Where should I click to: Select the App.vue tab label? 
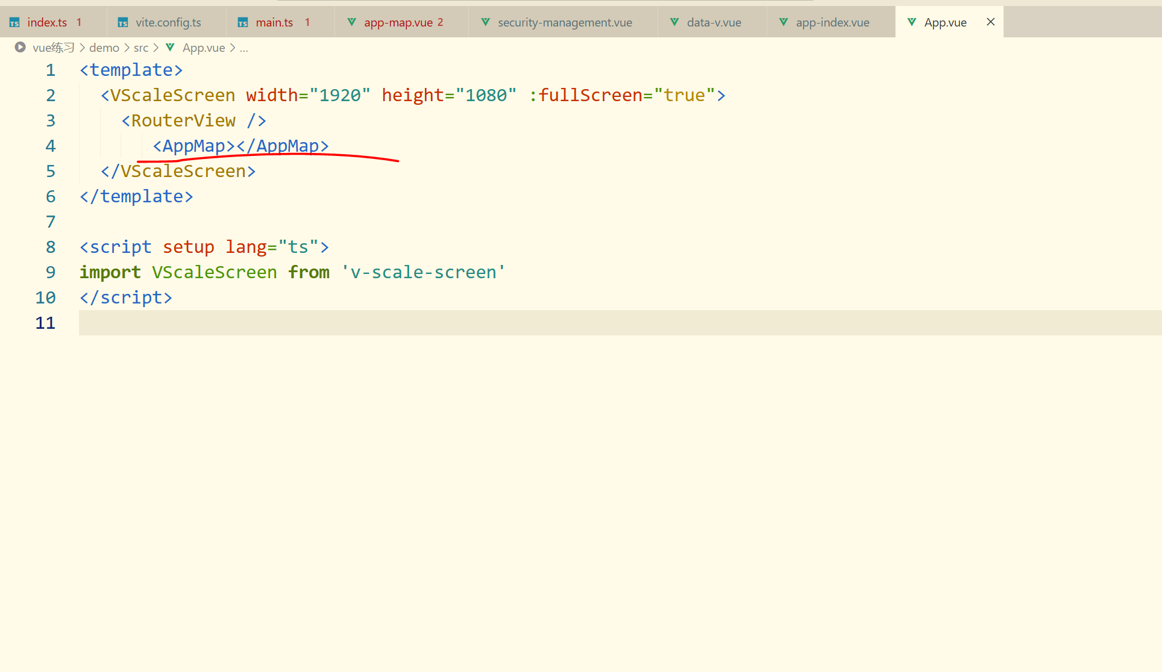[944, 23]
